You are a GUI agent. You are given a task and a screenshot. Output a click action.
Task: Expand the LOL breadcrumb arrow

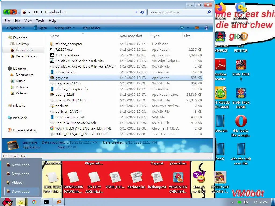42,12
